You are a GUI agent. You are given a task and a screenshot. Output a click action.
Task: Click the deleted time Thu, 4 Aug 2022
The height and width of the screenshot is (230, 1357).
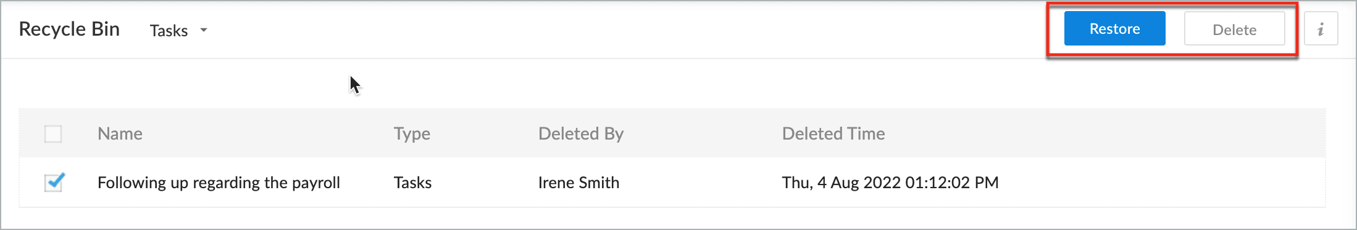890,183
